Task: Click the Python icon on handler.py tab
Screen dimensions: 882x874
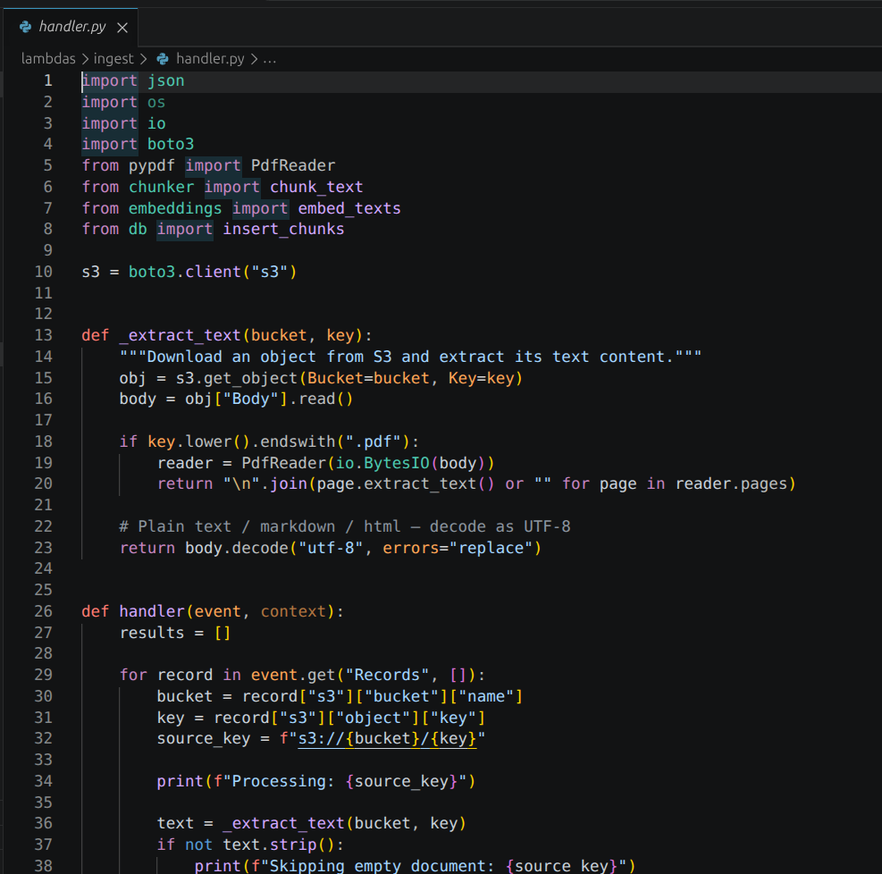Action: point(25,27)
